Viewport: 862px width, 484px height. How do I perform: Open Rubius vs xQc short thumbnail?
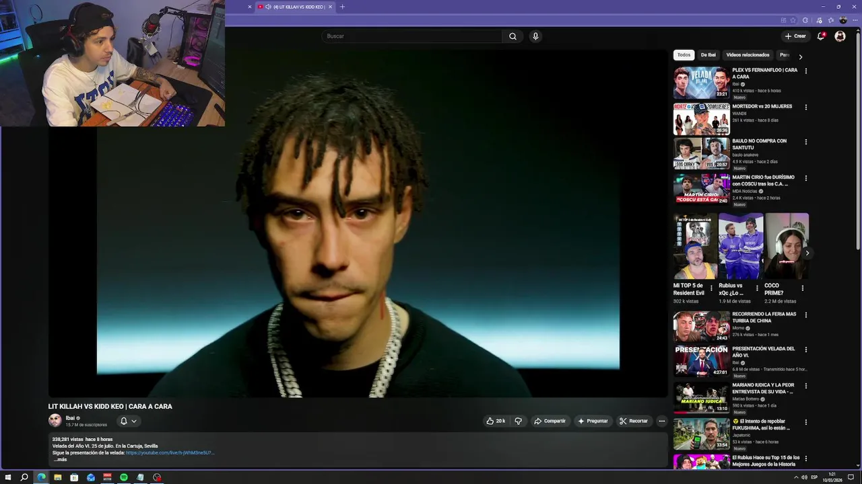pos(741,246)
